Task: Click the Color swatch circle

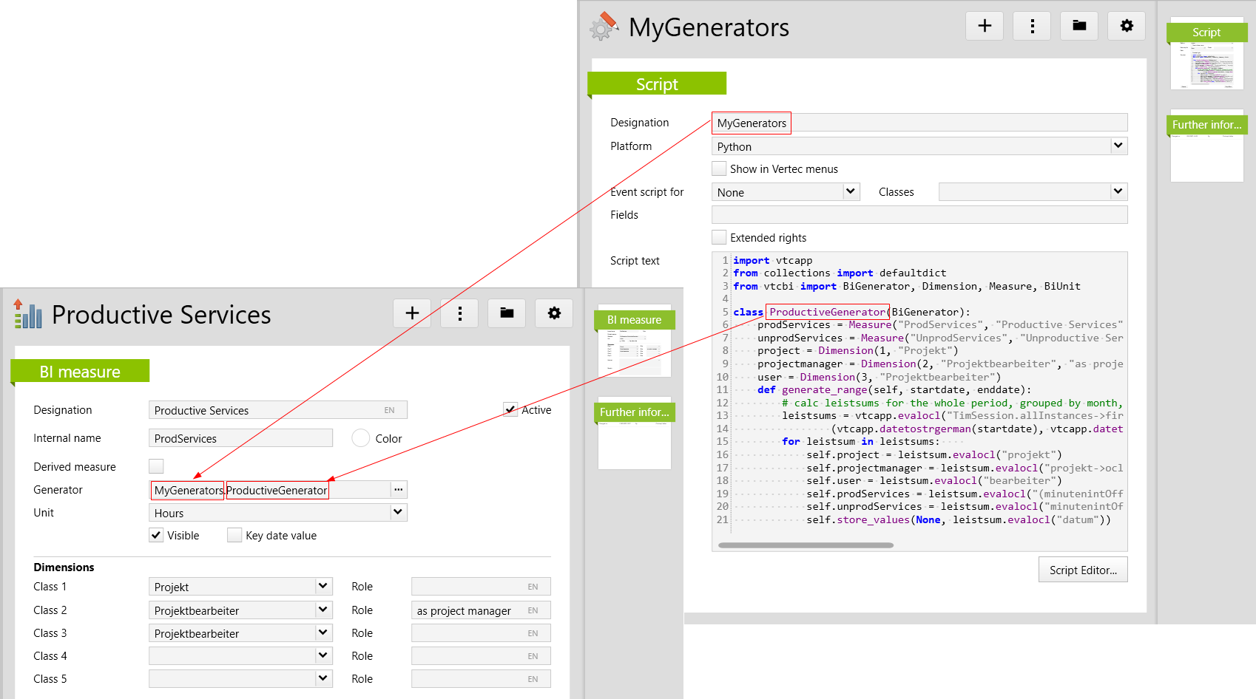Action: pos(361,438)
